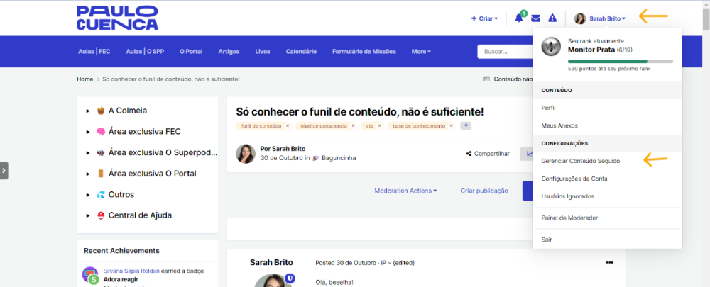Expand Área exclusiva O Portal category
The height and width of the screenshot is (287, 710).
pyautogui.click(x=88, y=174)
